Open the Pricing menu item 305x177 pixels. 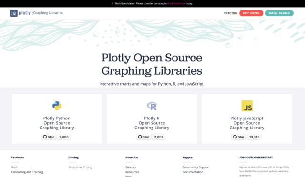pos(230,13)
